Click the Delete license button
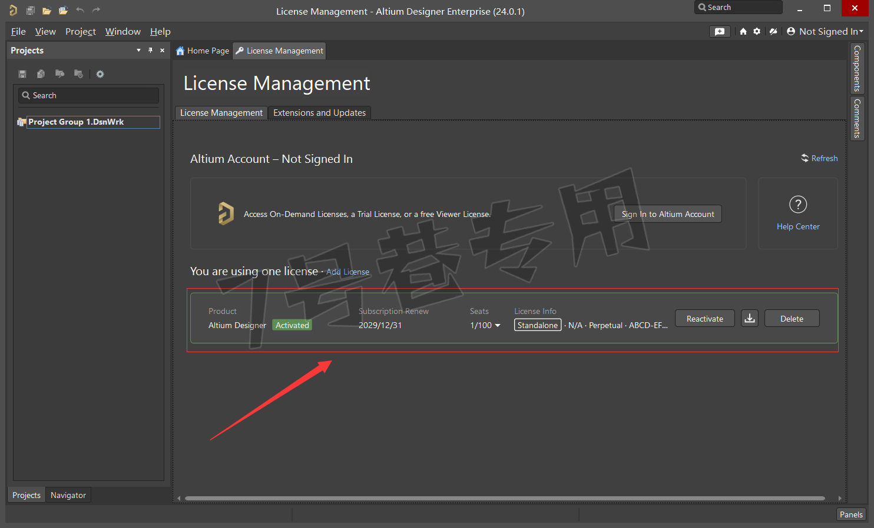The image size is (874, 528). (792, 319)
